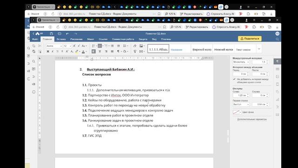The height and width of the screenshot is (168, 298).
Task: Open the comments icon in left sidebar
Action: (x=34, y=69)
